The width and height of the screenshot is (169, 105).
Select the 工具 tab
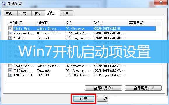pyautogui.click(x=67, y=13)
